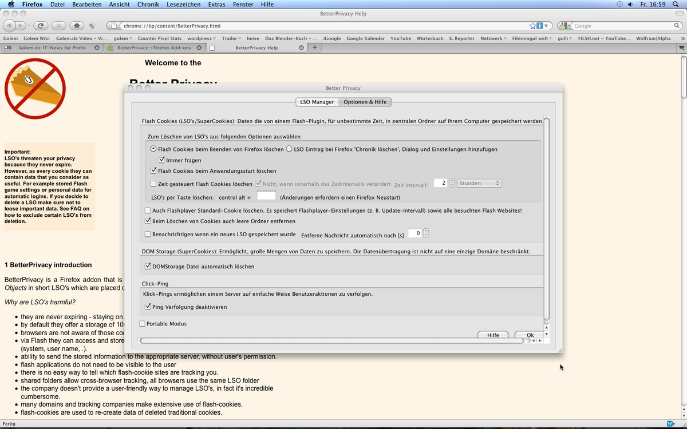Select 'LSO Eintrag bei Firefox Chronik löschen' radio

[289, 149]
